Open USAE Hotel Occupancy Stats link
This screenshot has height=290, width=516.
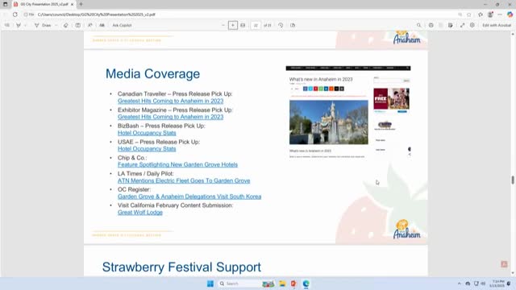147,148
